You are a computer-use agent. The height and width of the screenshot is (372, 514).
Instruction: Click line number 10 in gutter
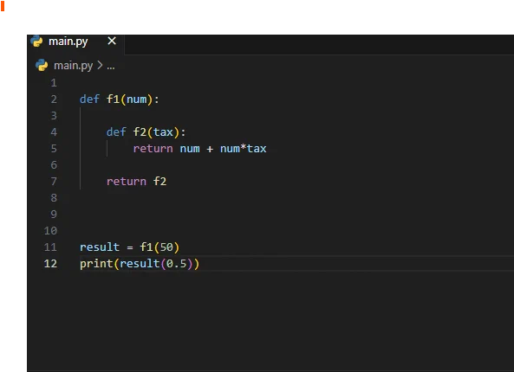click(x=50, y=231)
